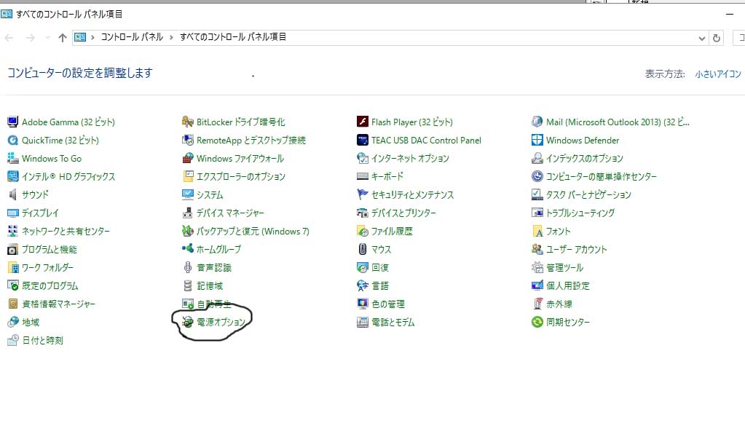
Task: Open エクスプローラーのオプション link
Action: (x=241, y=176)
